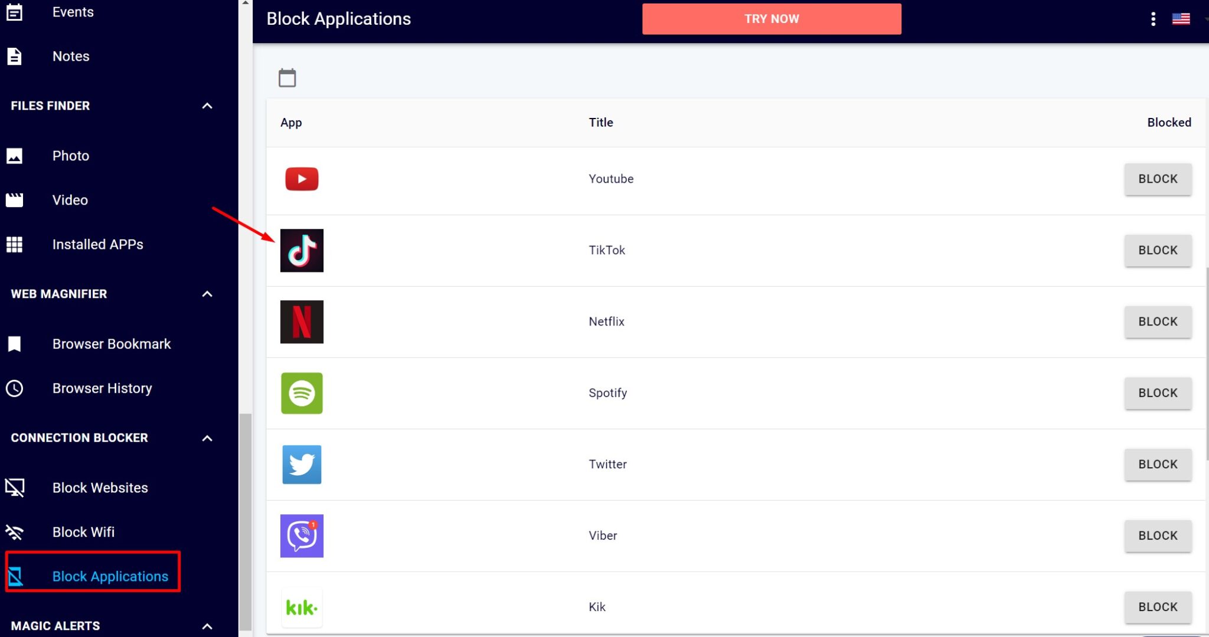Click the TRY NOW button

pyautogui.click(x=771, y=18)
